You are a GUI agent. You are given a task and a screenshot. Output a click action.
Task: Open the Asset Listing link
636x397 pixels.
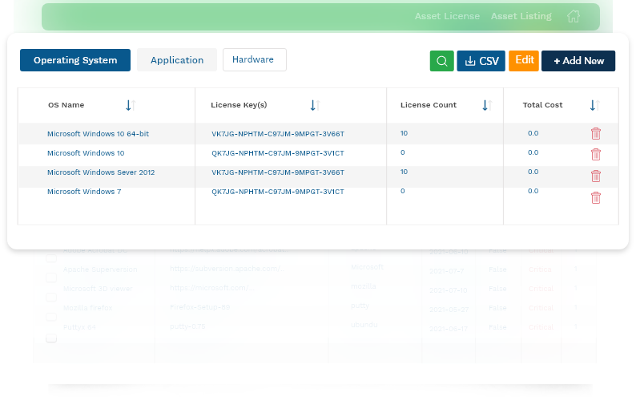[521, 16]
